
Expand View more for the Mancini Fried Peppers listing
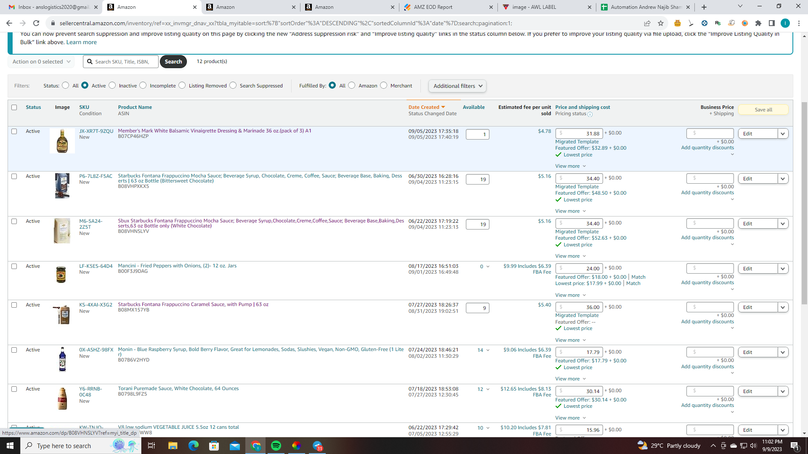571,295
